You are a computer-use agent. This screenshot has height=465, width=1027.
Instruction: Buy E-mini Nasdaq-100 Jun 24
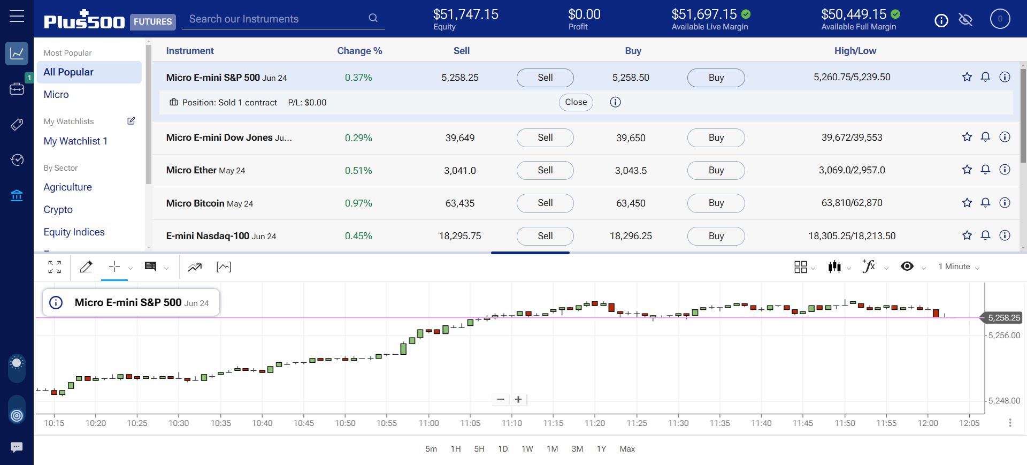[x=716, y=236]
